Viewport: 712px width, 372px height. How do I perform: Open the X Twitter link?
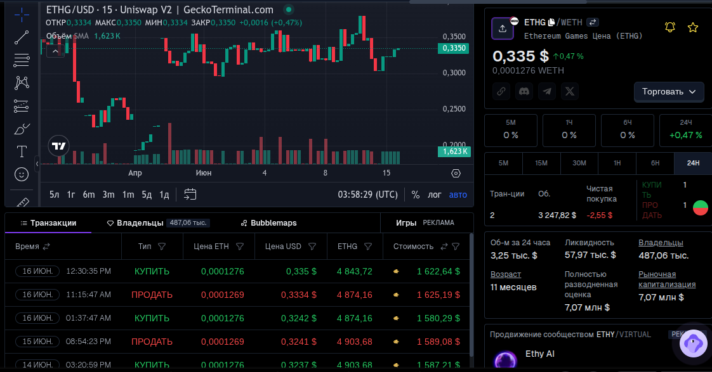[x=569, y=91]
